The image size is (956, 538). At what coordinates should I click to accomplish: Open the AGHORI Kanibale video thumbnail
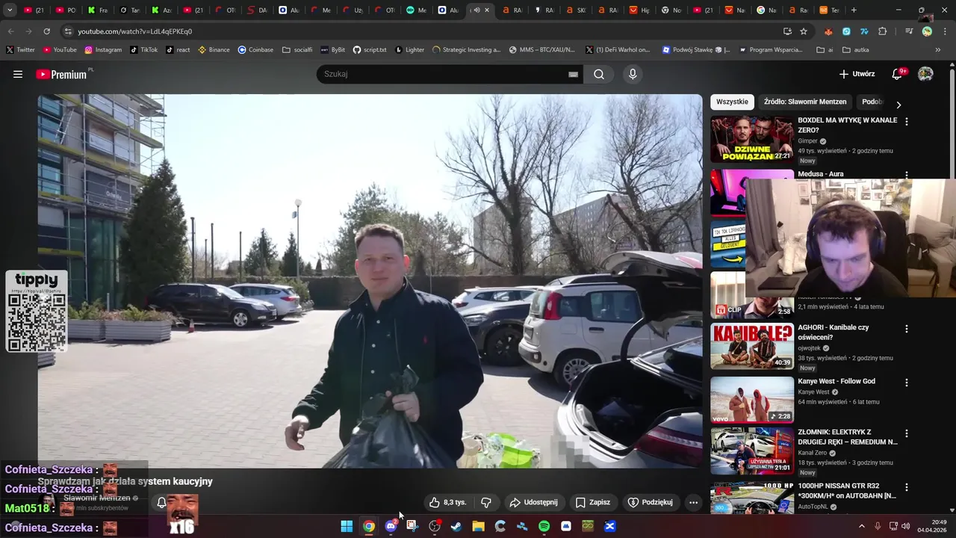[752, 346]
